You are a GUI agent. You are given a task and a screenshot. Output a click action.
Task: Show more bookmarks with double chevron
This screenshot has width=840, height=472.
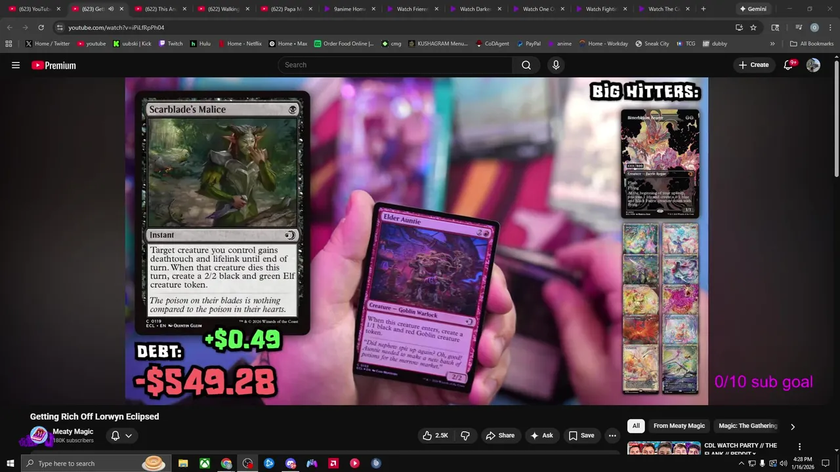click(x=772, y=44)
